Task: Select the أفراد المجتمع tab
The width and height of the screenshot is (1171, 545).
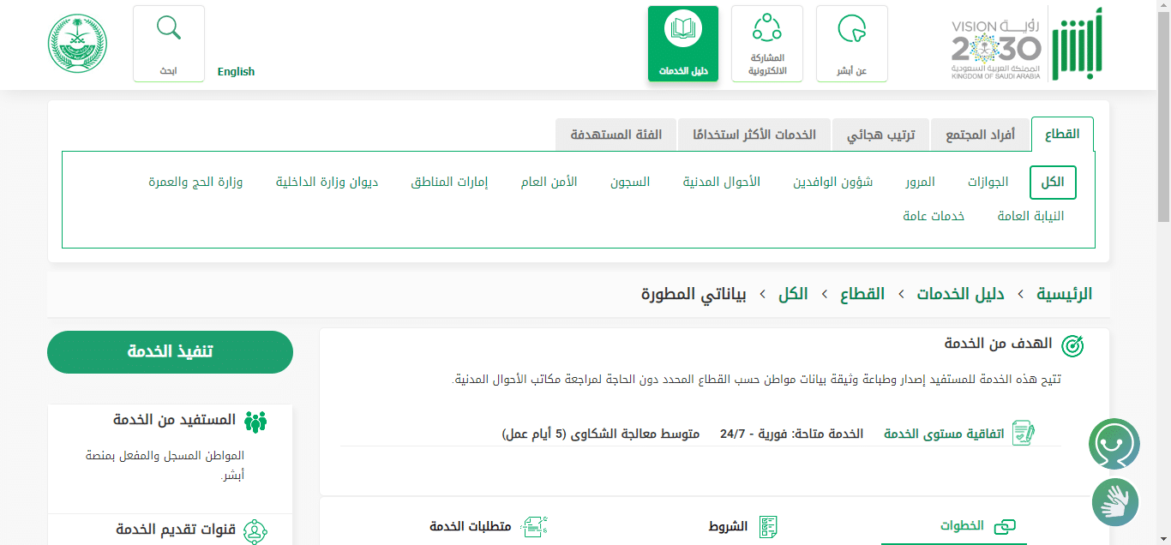Action: 980,135
